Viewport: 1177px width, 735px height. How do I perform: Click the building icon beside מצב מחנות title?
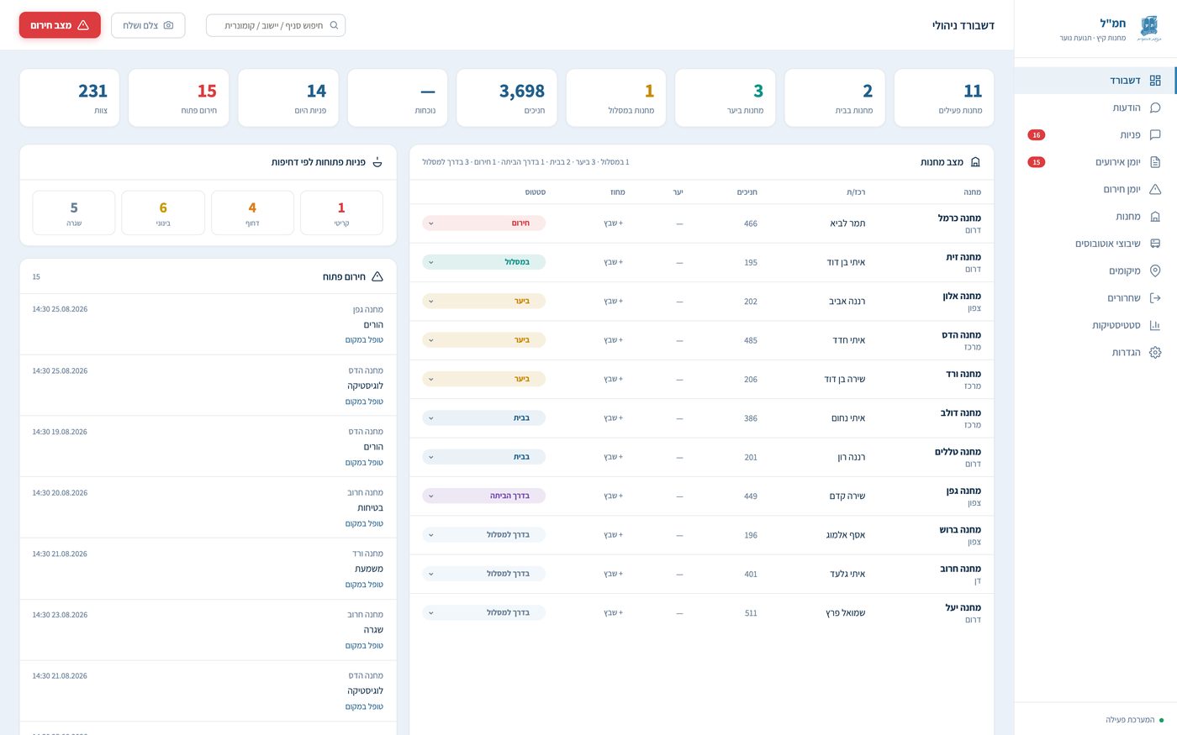click(975, 162)
